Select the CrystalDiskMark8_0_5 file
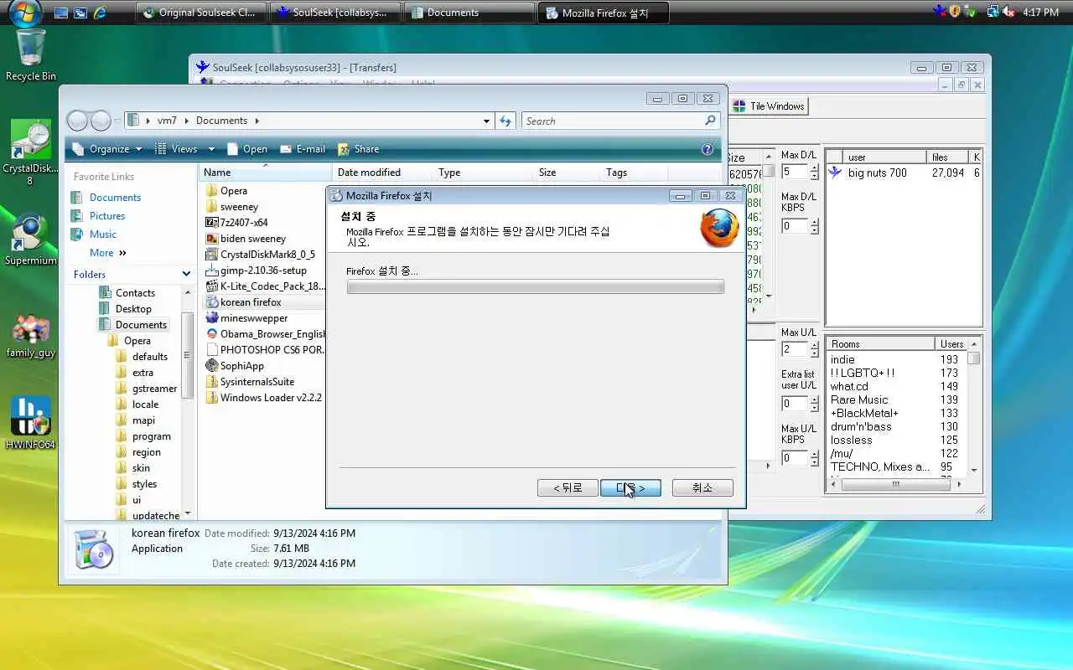Viewport: 1073px width, 670px height. click(260, 255)
